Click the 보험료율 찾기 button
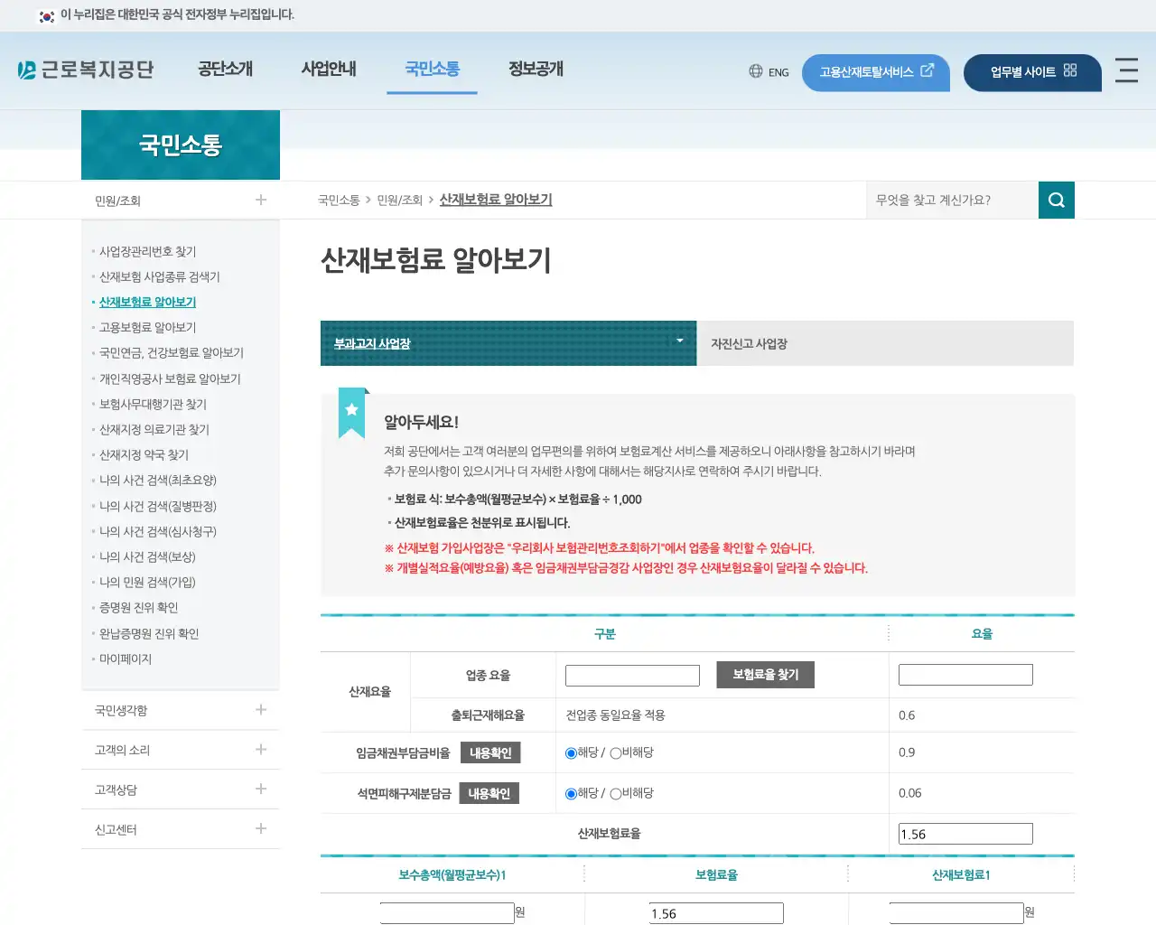The image size is (1156, 925). pos(765,674)
